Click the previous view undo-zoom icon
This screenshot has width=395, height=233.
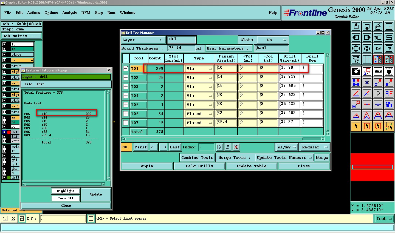(x=378, y=38)
